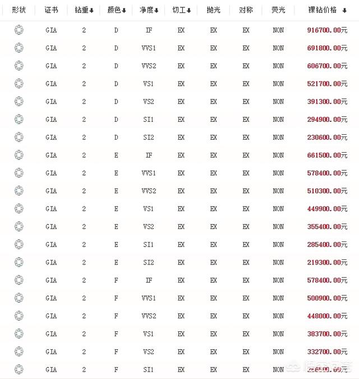
Task: Click the 230600.00元 price
Action: pyautogui.click(x=327, y=138)
